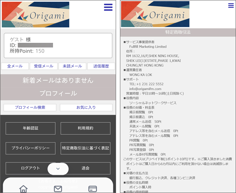Open the 利用規約 page
Screen dimensions: 236x193
pos(86,128)
